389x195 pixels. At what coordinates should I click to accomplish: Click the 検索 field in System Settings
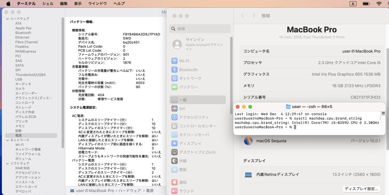tap(200, 29)
